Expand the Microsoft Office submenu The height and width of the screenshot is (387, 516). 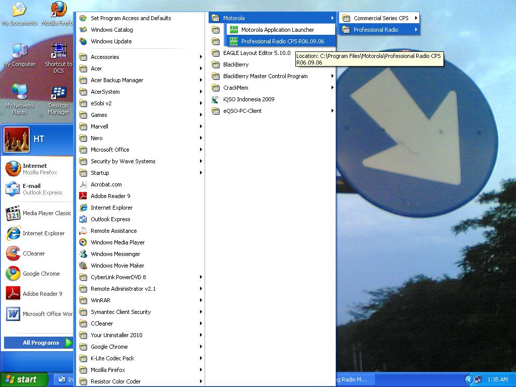pyautogui.click(x=141, y=149)
